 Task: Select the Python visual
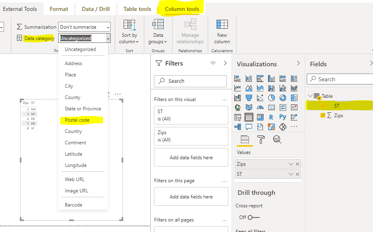282,117
